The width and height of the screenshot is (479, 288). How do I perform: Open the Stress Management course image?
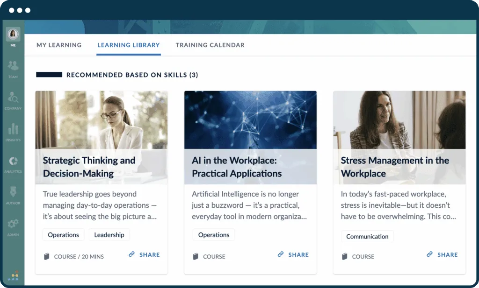399,119
